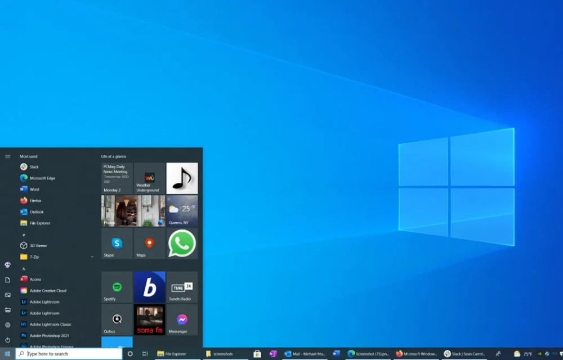This screenshot has height=360, width=563.
Task: Click the Power icon in Start menu
Action: (7, 340)
